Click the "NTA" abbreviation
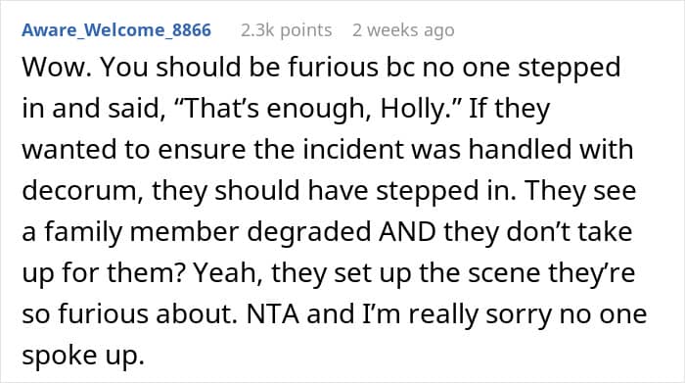The width and height of the screenshot is (685, 383). [273, 313]
